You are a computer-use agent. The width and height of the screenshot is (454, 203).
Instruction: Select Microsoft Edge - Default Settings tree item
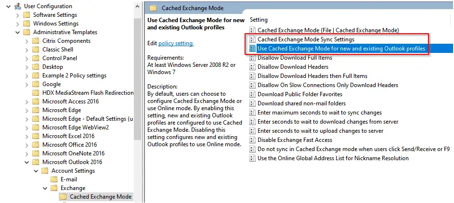(88, 119)
